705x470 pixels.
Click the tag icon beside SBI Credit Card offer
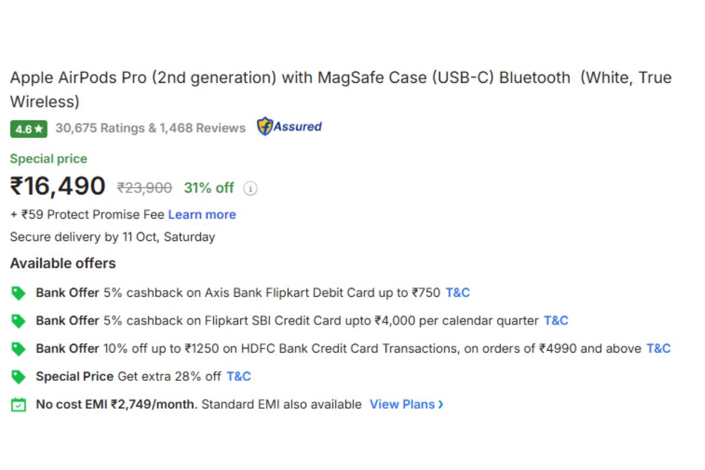19,321
